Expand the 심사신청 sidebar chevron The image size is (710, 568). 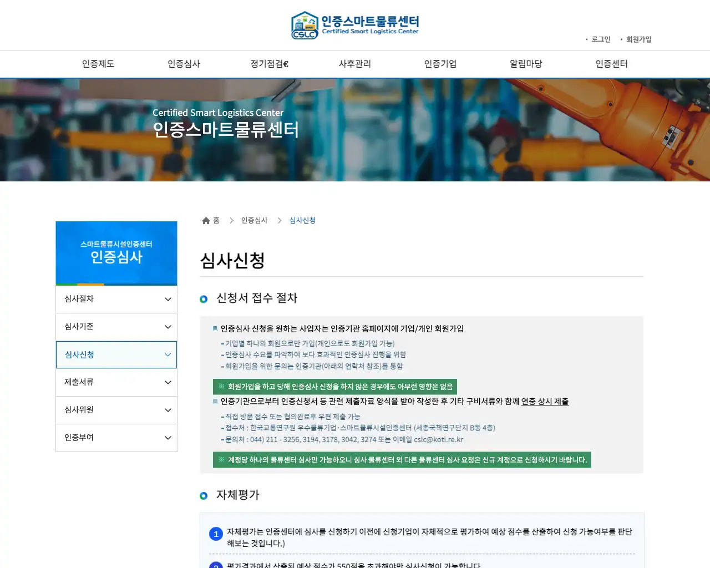[168, 354]
